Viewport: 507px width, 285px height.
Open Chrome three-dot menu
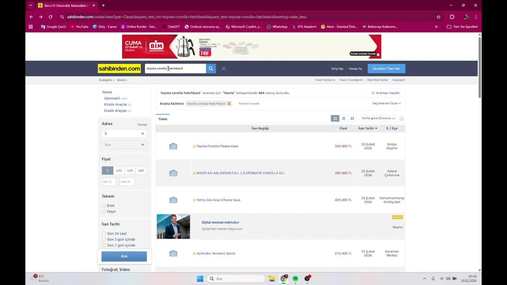click(476, 17)
